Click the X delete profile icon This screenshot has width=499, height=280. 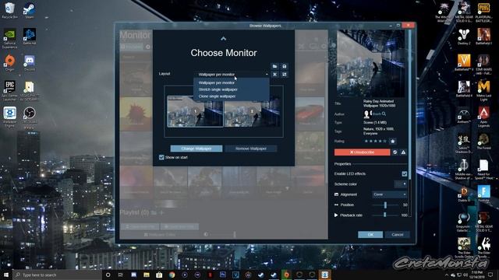pos(275,75)
